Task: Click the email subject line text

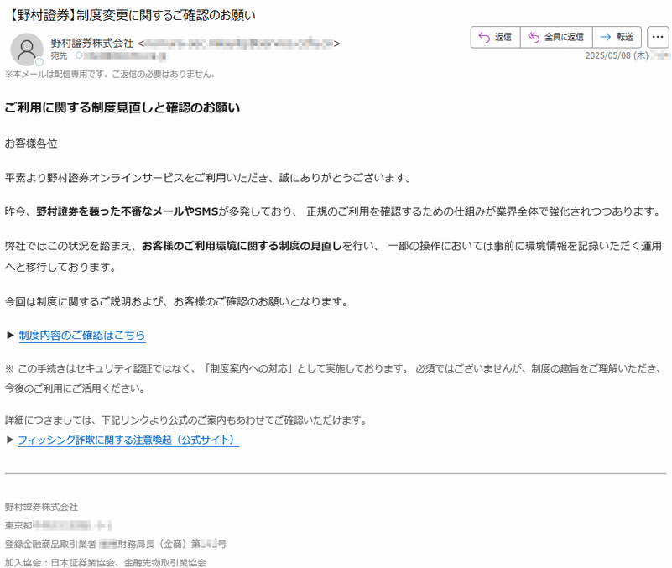Action: point(130,15)
